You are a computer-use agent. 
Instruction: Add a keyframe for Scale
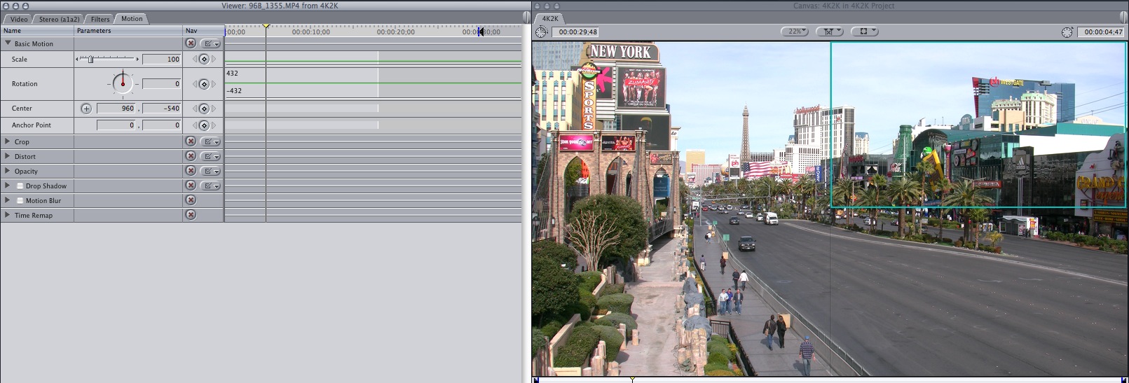pos(204,60)
